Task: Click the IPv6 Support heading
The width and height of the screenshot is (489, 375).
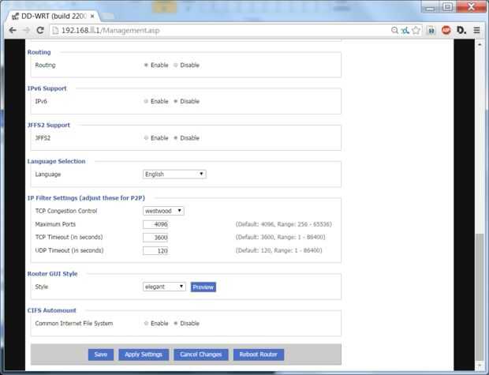Action: (47, 88)
